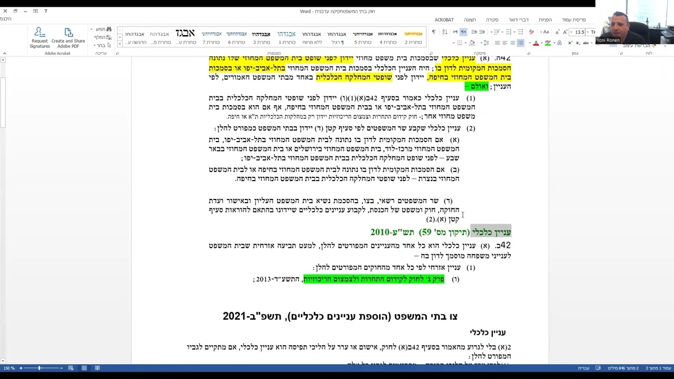Viewport: 674px width, 379px height.
Task: Click the green text highlight color
Action: [548, 43]
